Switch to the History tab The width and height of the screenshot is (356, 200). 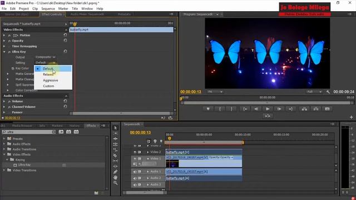click(75, 126)
